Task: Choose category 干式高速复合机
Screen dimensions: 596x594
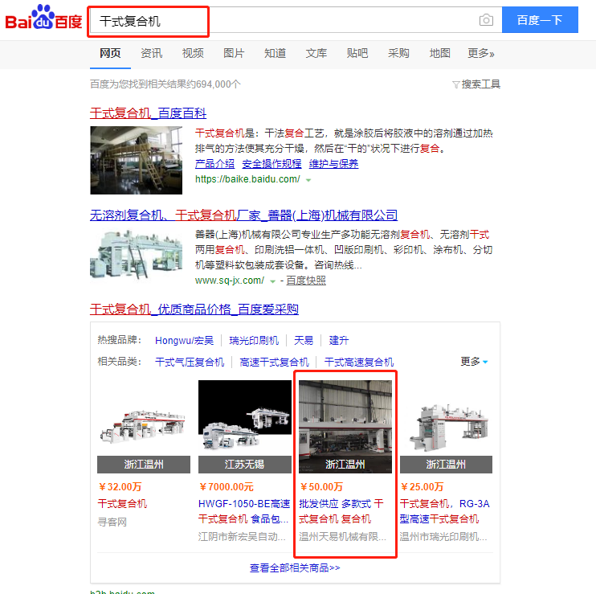Action: (x=359, y=362)
